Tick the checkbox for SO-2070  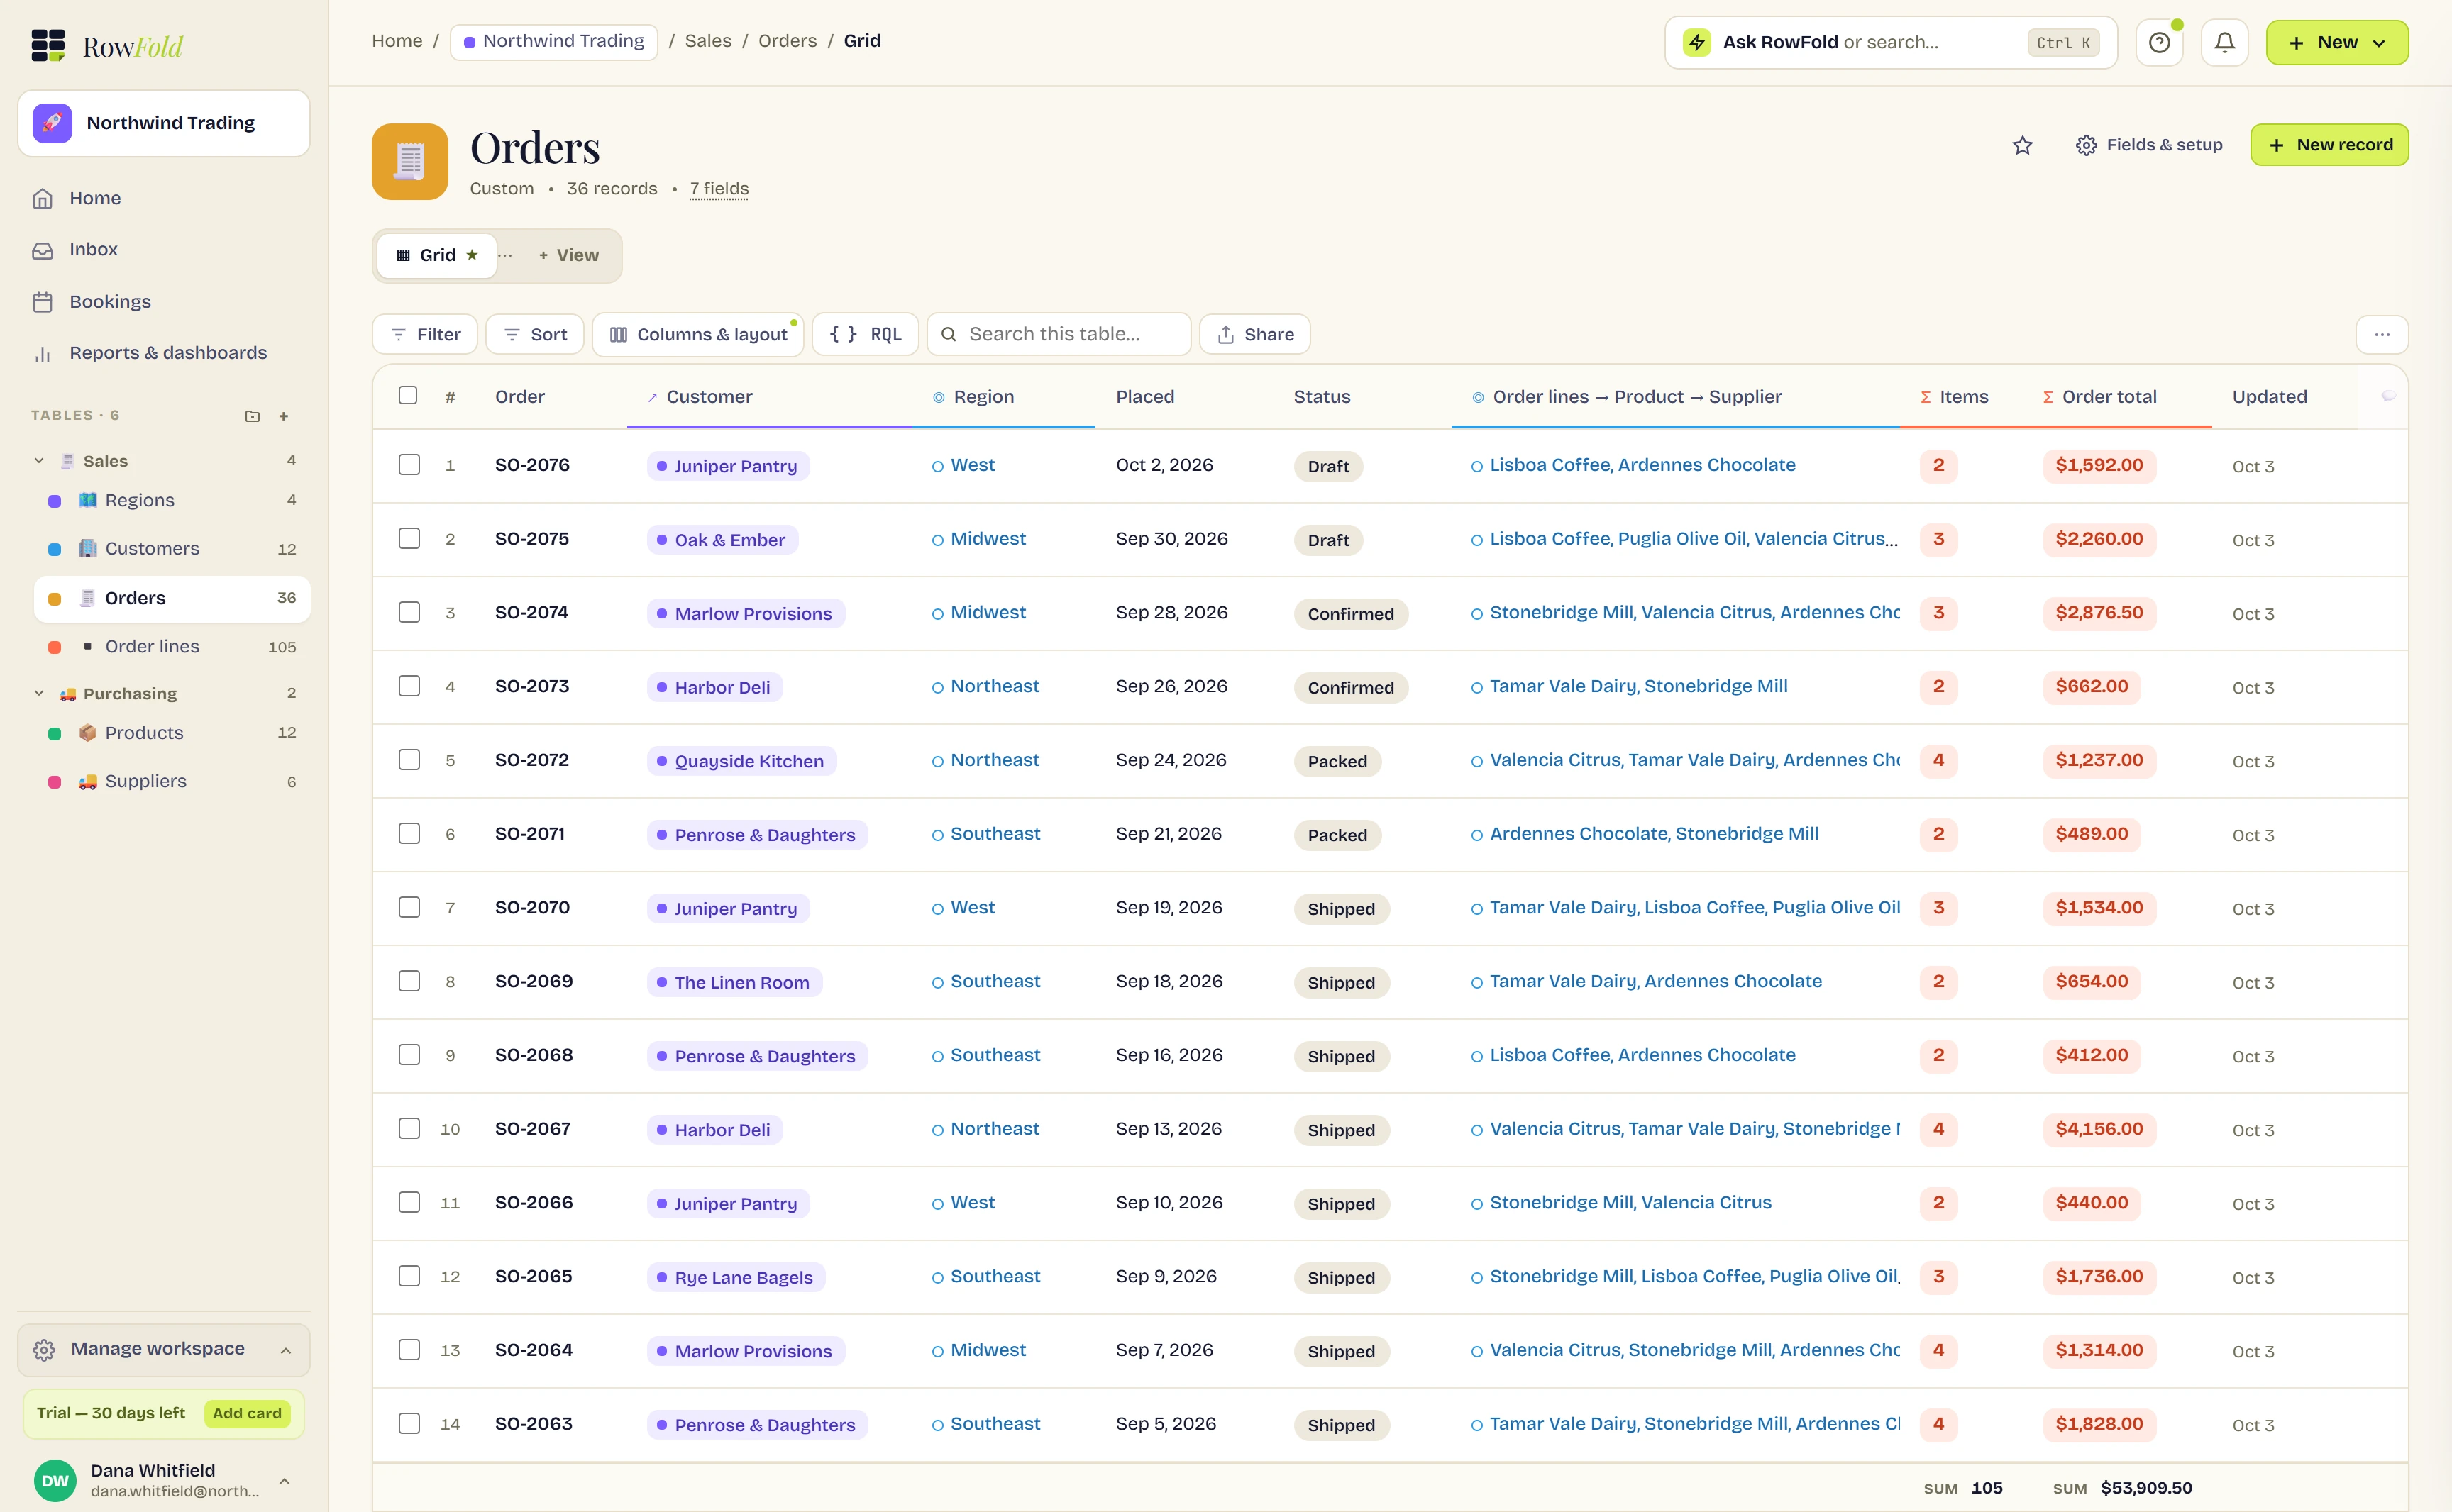click(409, 907)
